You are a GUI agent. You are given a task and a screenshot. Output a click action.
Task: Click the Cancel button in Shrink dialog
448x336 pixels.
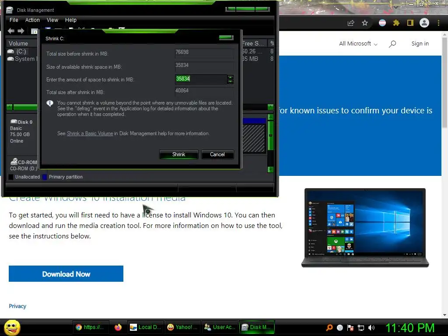coord(217,154)
